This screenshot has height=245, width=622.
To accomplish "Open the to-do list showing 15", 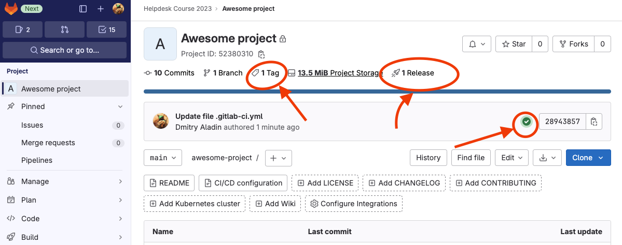I will click(x=107, y=29).
